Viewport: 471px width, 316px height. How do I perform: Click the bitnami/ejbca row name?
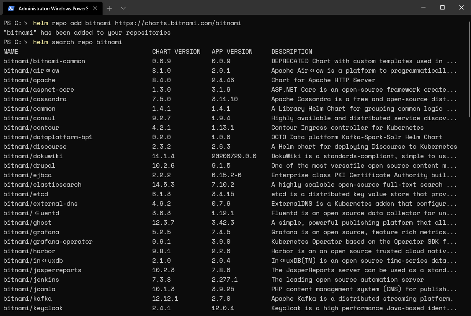click(x=27, y=175)
